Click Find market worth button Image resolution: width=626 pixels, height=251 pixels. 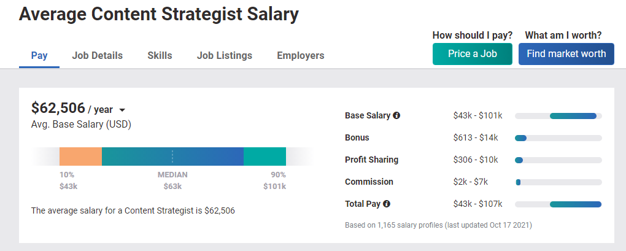pyautogui.click(x=566, y=53)
